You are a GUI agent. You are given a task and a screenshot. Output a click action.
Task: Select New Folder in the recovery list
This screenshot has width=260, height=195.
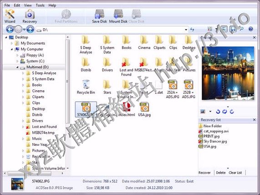click(210, 126)
